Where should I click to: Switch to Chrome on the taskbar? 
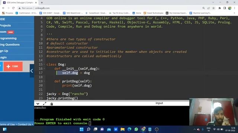(x=143, y=129)
